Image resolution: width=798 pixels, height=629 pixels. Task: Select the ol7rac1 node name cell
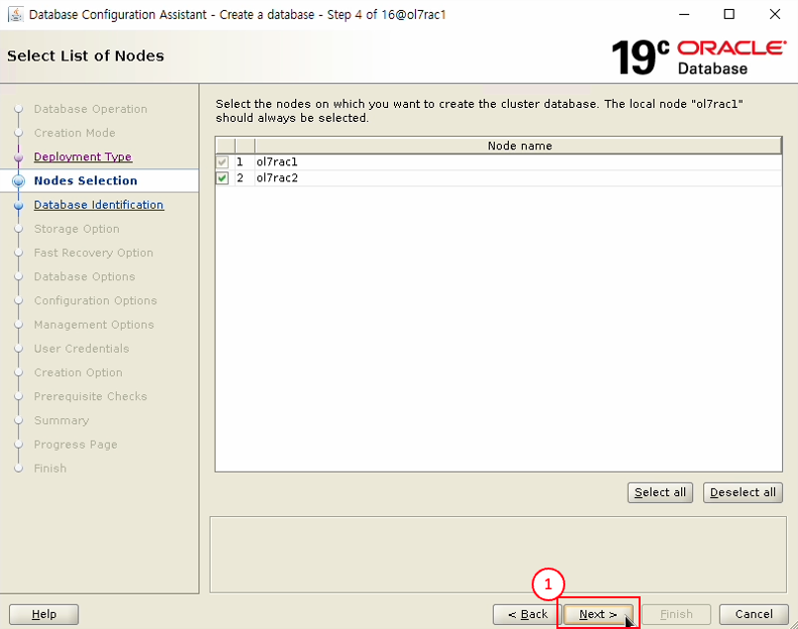519,162
